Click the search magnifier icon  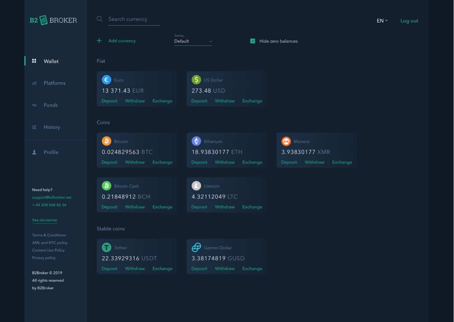pyautogui.click(x=100, y=19)
